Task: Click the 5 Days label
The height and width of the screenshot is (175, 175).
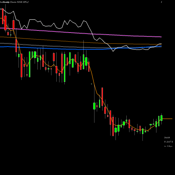Action: [169, 146]
